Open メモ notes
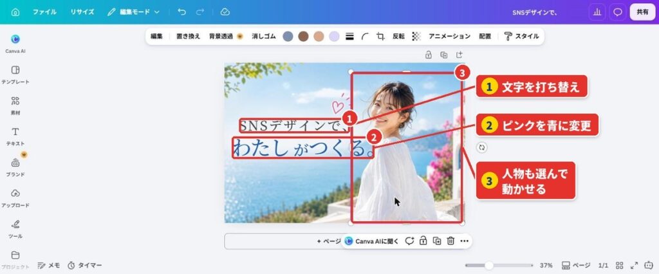The height and width of the screenshot is (274, 659). [48, 266]
